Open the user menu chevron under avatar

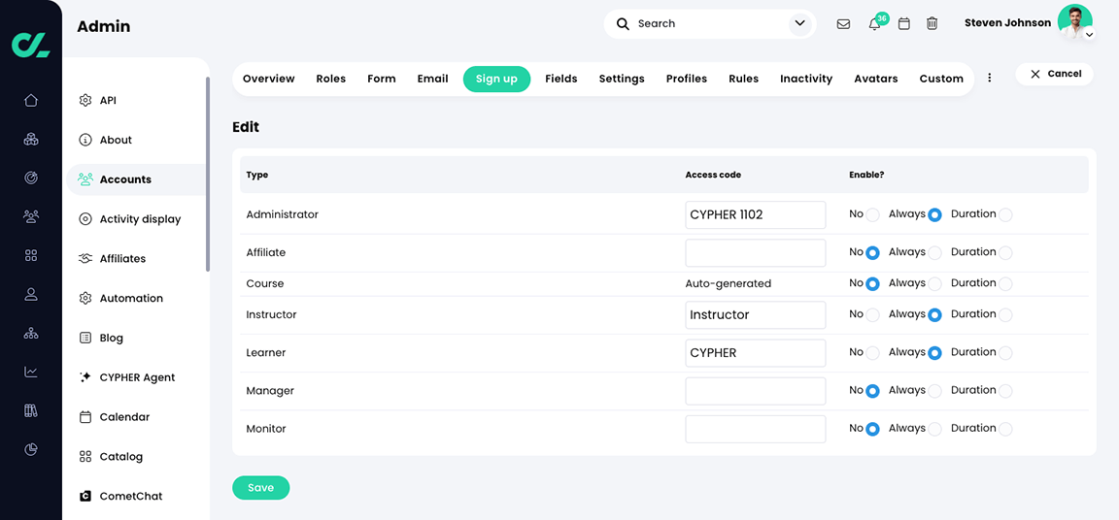[x=1089, y=34]
